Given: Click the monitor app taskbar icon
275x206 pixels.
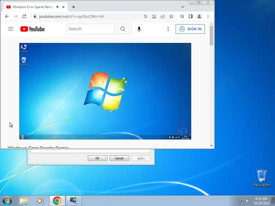Looking at the screenshot, I should coord(74,201).
